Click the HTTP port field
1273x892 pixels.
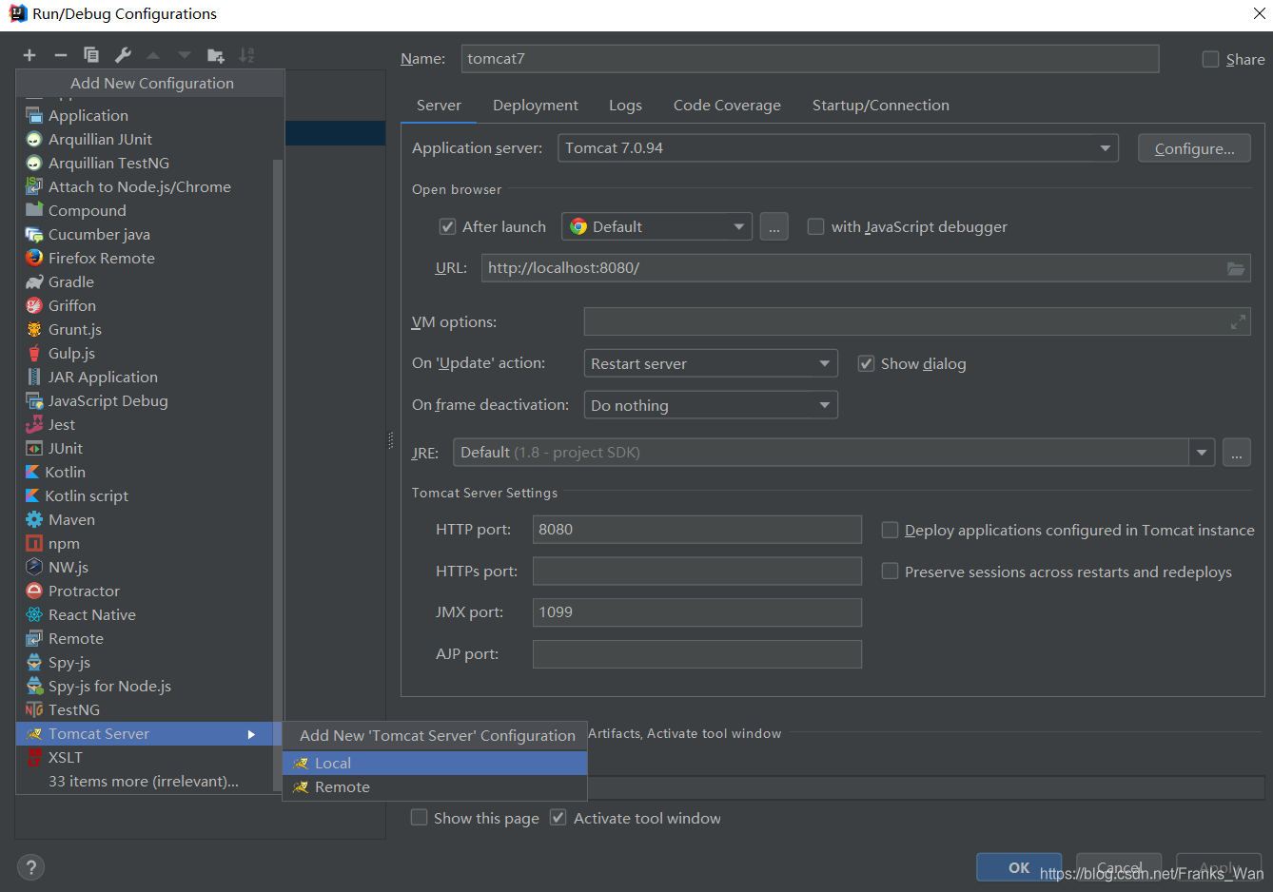[x=697, y=530]
